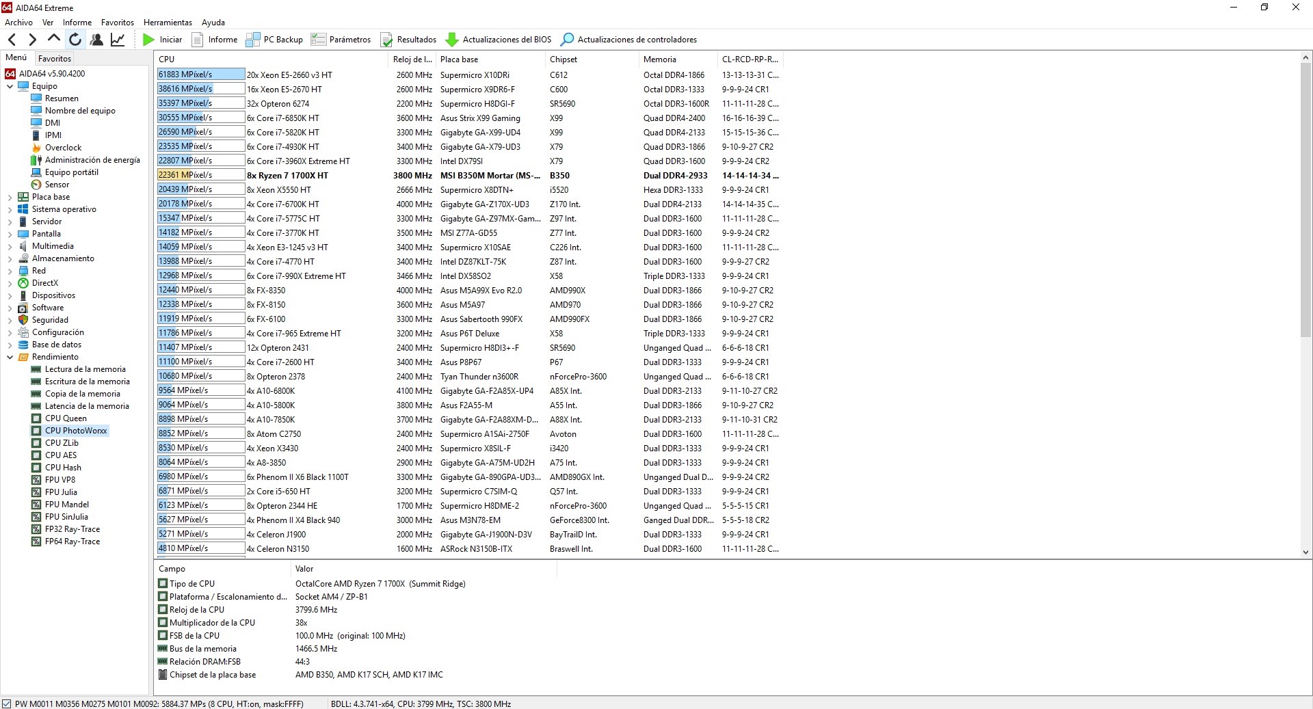The width and height of the screenshot is (1313, 709).
Task: Select the CPU ZLib benchmark icon
Action: click(36, 443)
